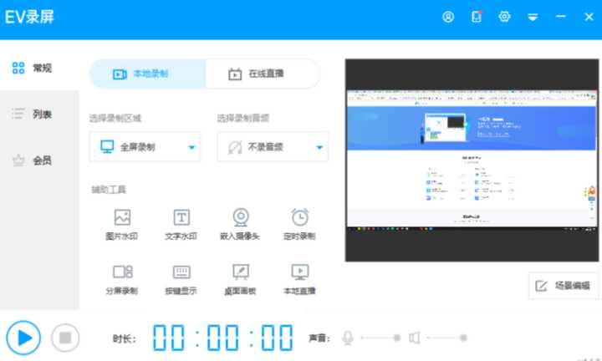The height and width of the screenshot is (361, 602).
Task: Switch to 本地录制 mode
Action: click(147, 74)
